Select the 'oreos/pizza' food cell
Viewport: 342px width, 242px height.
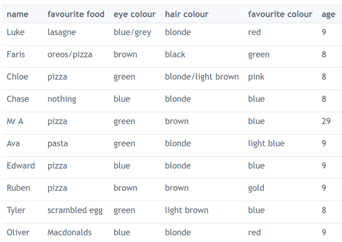70,54
